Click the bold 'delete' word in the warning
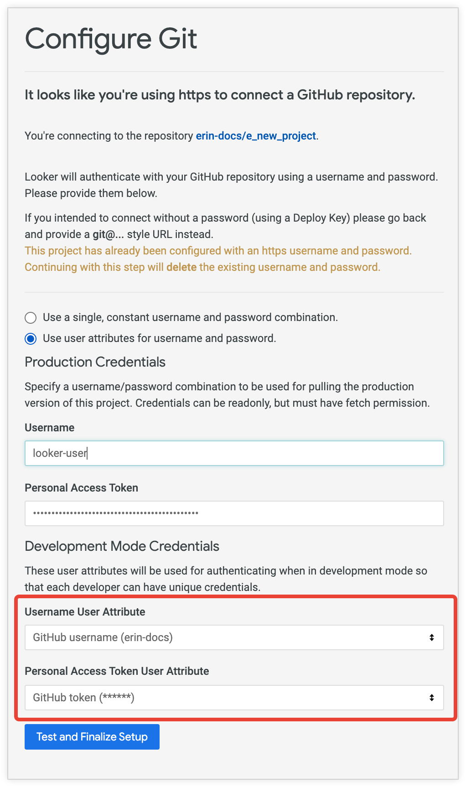466x787 pixels. [x=181, y=267]
